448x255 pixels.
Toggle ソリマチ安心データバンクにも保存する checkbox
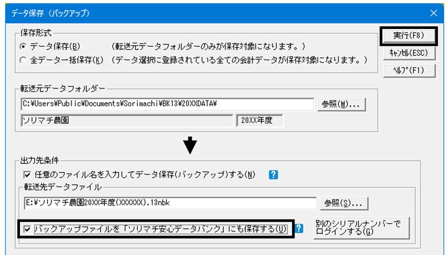27,229
